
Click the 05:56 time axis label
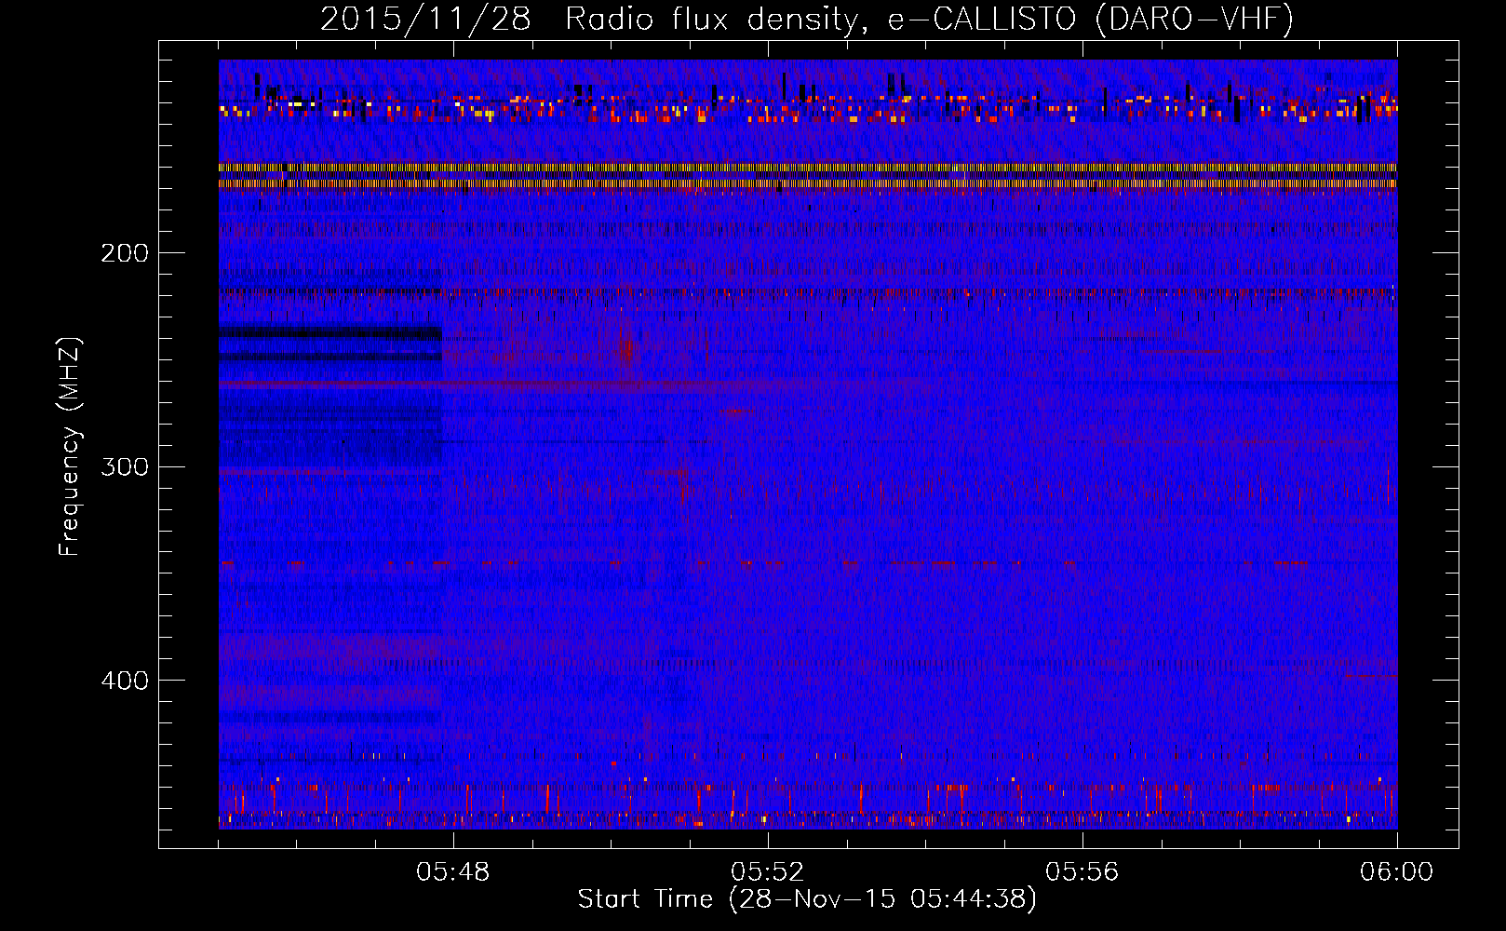(1082, 872)
